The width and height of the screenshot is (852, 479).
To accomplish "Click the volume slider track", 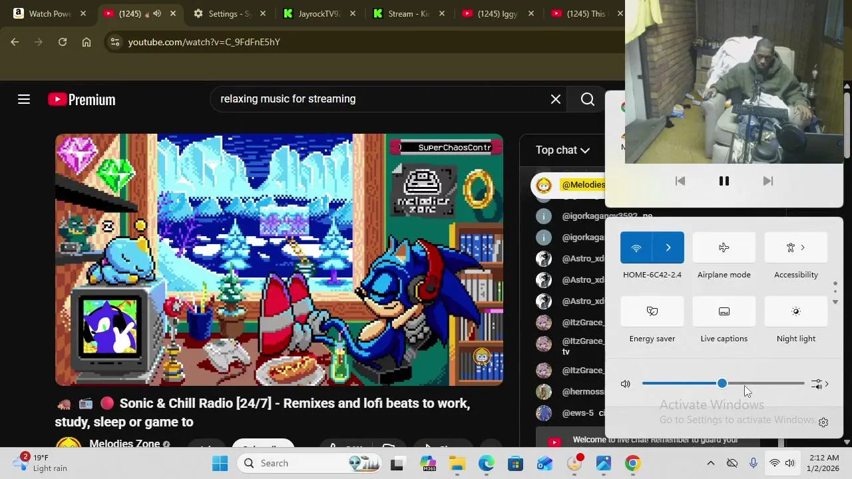I will (x=724, y=384).
